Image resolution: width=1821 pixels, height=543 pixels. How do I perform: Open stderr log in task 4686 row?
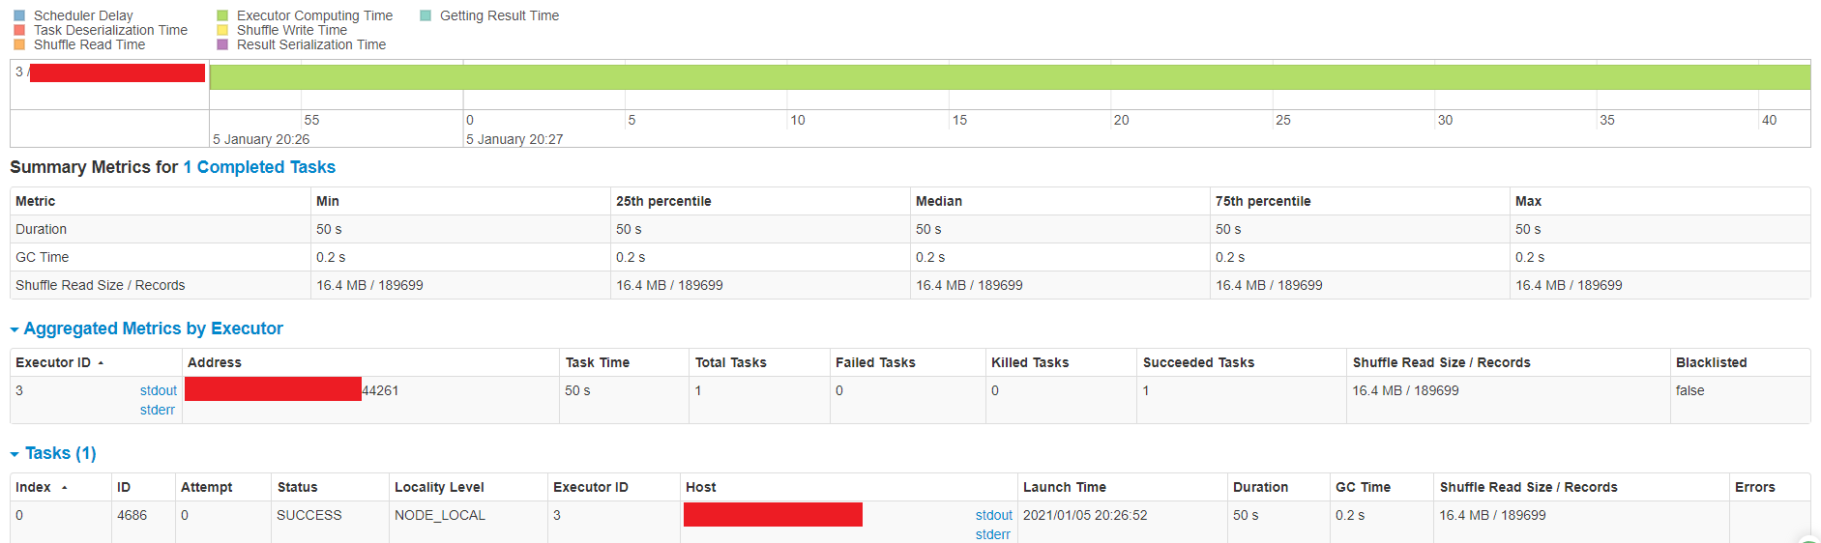click(x=993, y=534)
